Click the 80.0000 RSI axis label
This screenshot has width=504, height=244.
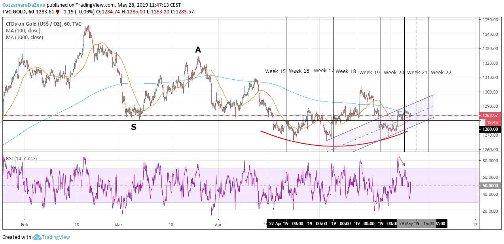[x=491, y=161]
